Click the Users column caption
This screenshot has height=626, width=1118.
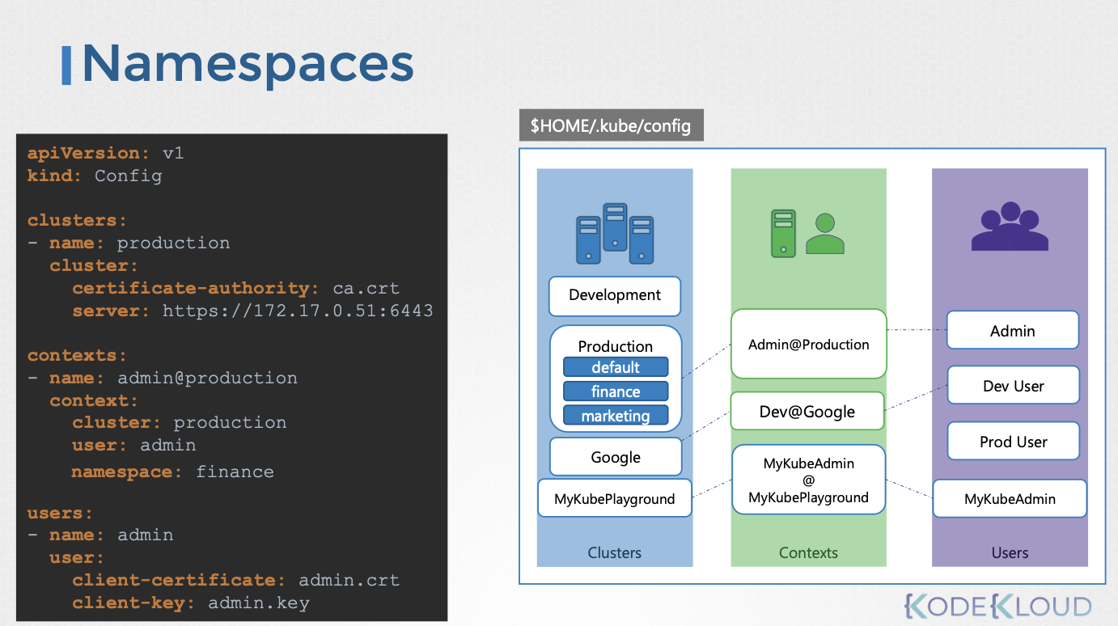click(1010, 553)
